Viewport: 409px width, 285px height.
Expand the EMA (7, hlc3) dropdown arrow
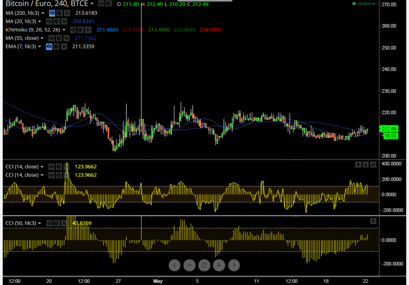40,47
